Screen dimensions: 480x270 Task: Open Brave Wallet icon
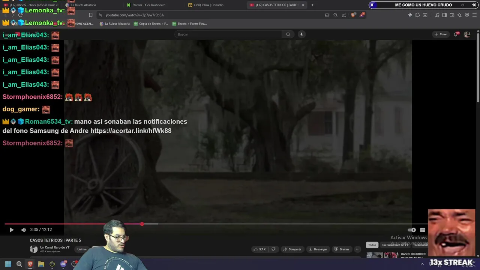[452, 15]
